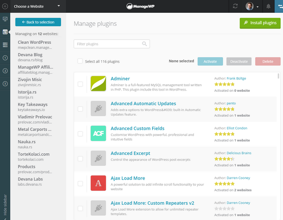Open author Elliot Condon link
This screenshot has width=283, height=220.
coord(237,128)
